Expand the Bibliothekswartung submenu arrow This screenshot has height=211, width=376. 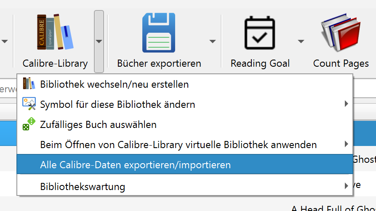pyautogui.click(x=346, y=185)
